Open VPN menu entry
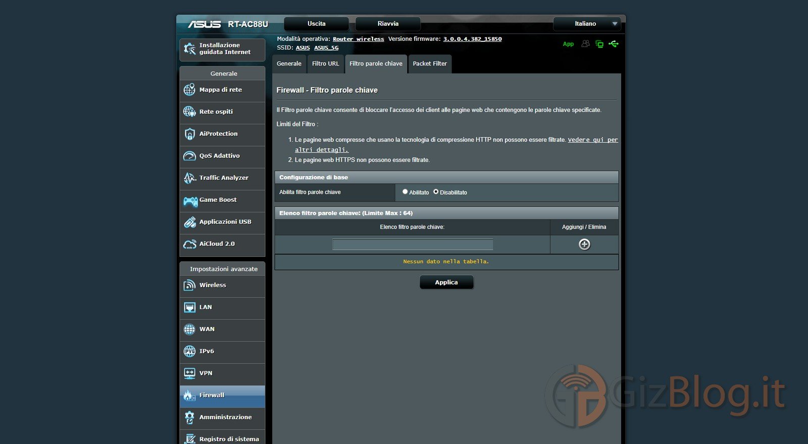The image size is (808, 444). coord(222,373)
